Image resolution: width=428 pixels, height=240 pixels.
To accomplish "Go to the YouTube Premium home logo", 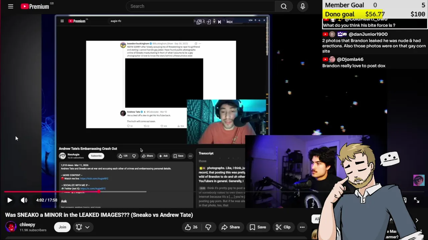I will [35, 6].
